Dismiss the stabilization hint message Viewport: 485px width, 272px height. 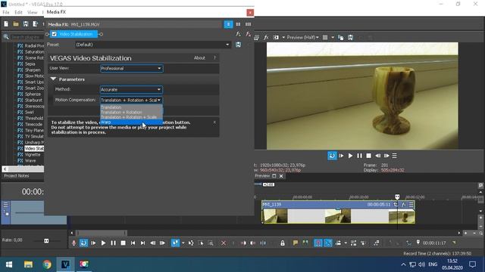214,122
